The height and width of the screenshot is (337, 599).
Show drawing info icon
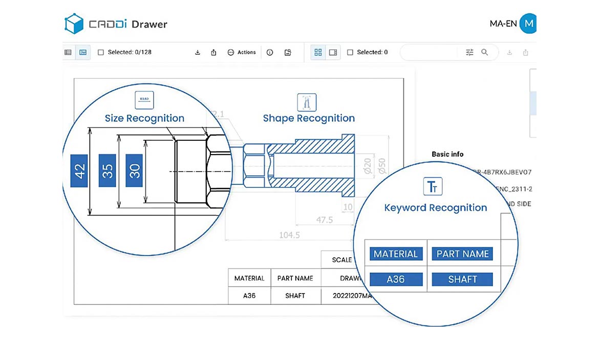[270, 52]
